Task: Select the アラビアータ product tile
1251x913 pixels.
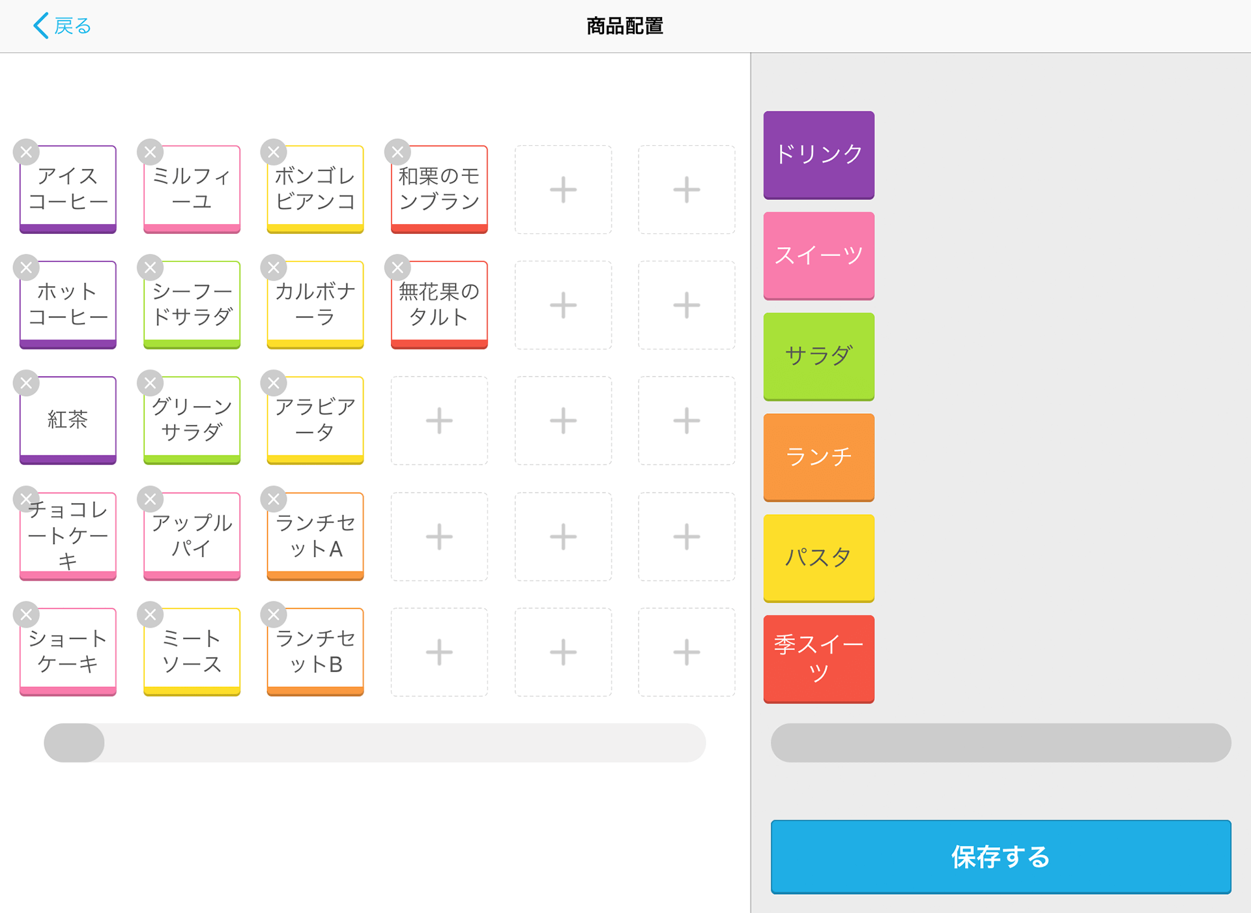Action: 315,420
